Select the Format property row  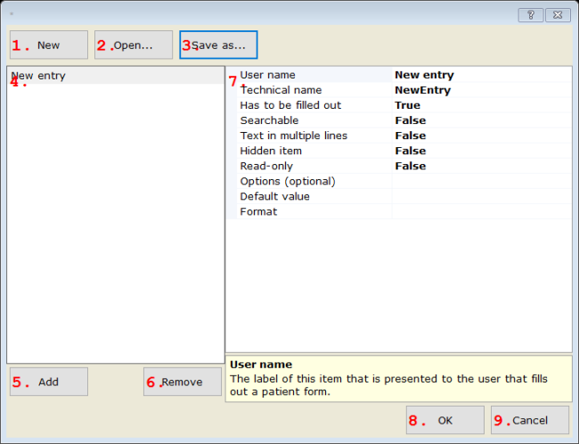[x=258, y=211]
